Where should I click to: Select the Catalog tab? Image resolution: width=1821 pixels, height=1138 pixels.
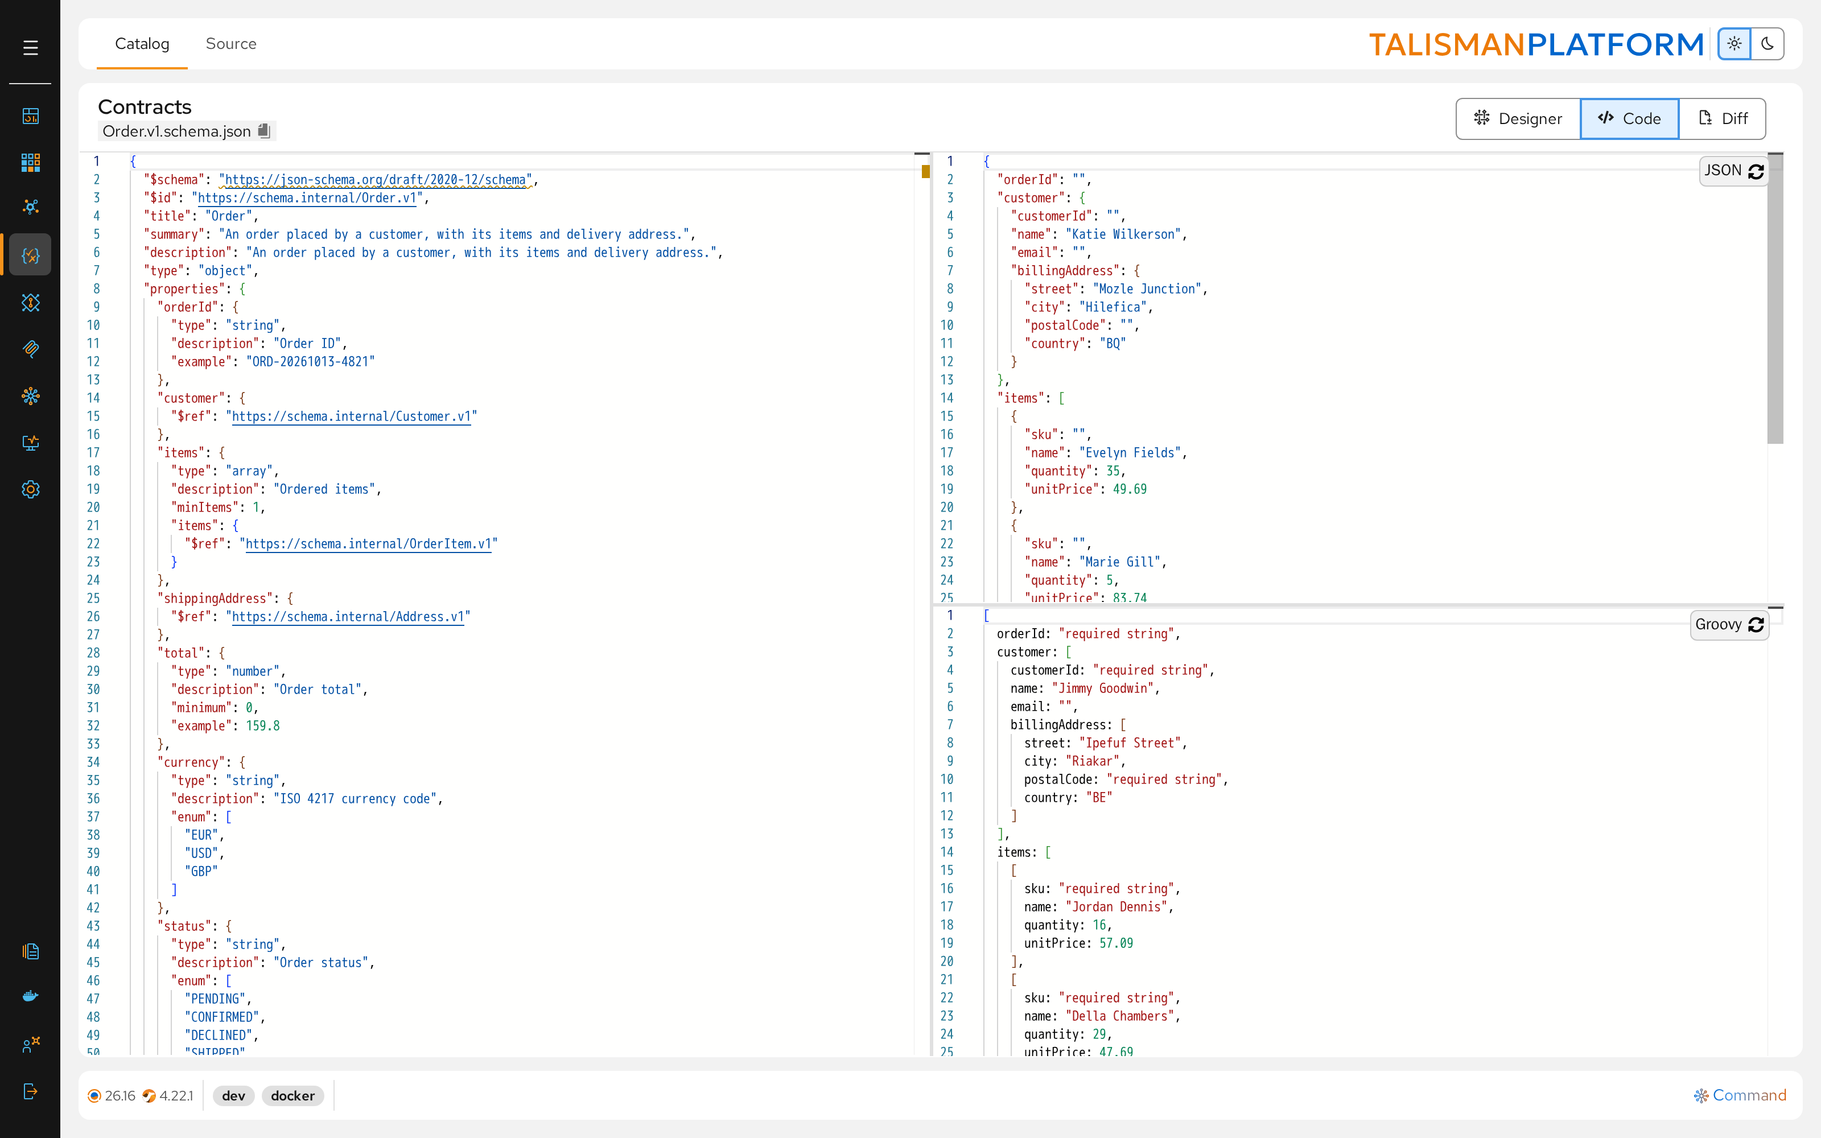(x=142, y=44)
